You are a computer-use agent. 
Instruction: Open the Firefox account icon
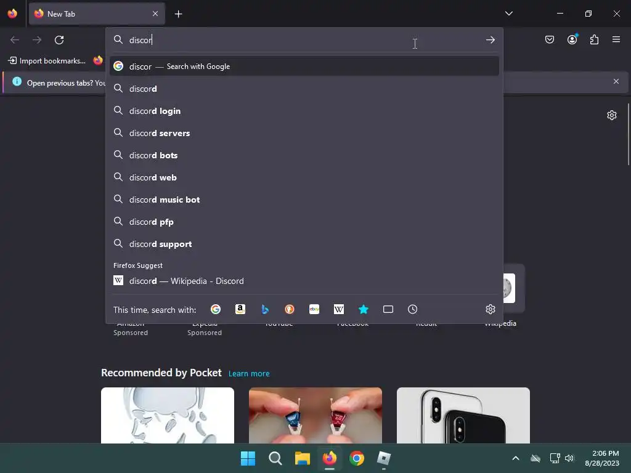[x=572, y=39]
